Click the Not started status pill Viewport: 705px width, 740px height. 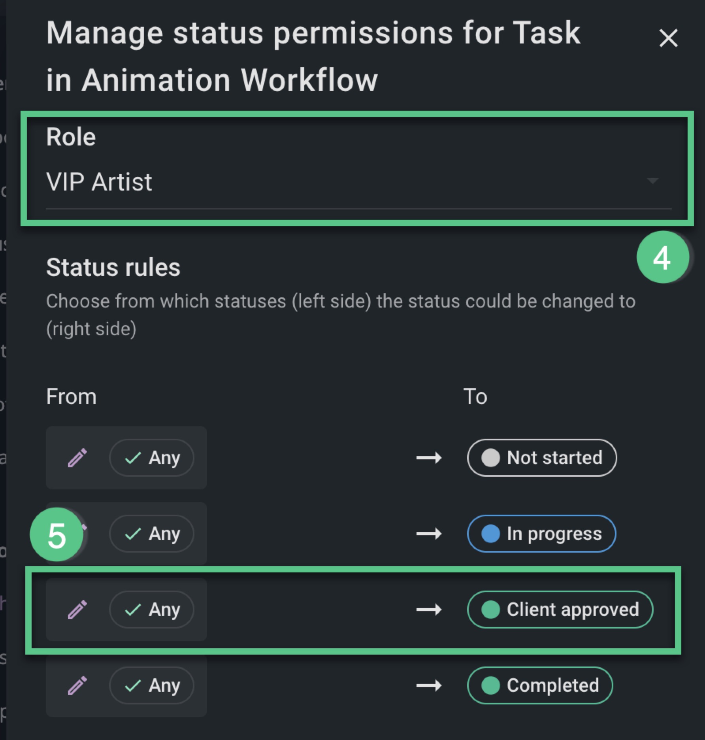click(542, 458)
